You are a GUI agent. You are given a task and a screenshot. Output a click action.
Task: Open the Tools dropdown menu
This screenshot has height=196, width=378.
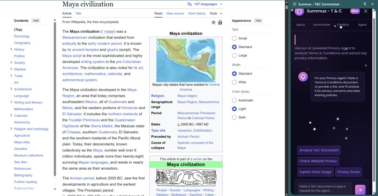216,14
